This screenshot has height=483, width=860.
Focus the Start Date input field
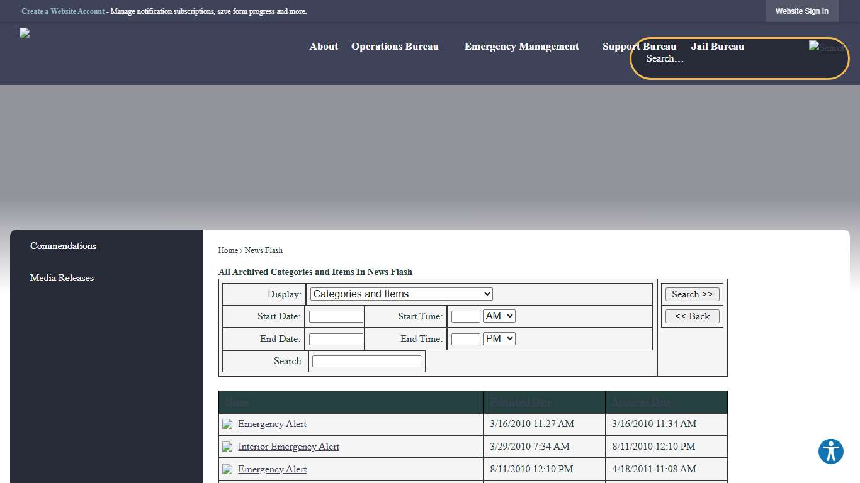tap(336, 317)
